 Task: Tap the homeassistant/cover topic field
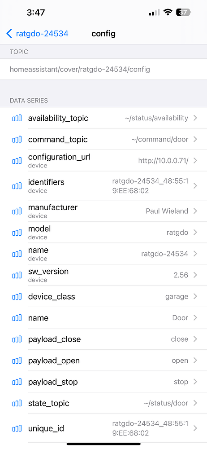point(103,69)
